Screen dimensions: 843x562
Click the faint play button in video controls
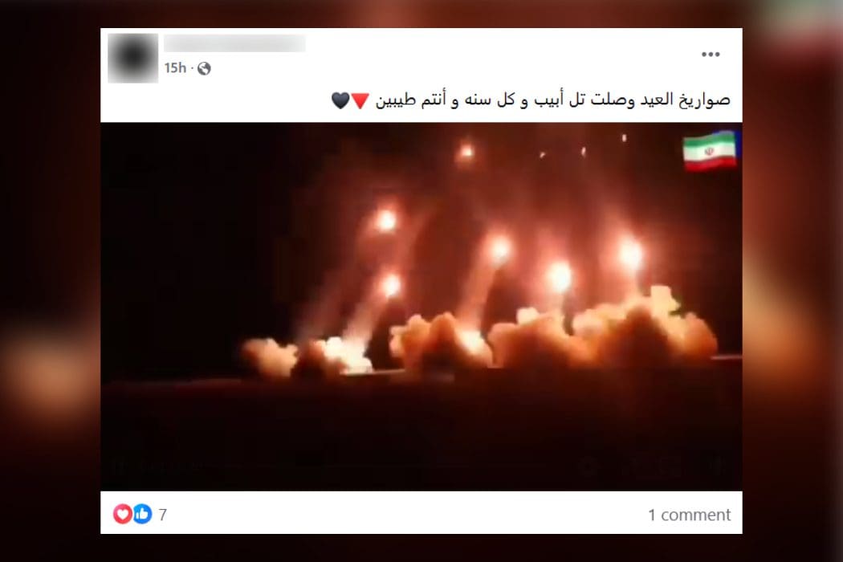coord(116,466)
